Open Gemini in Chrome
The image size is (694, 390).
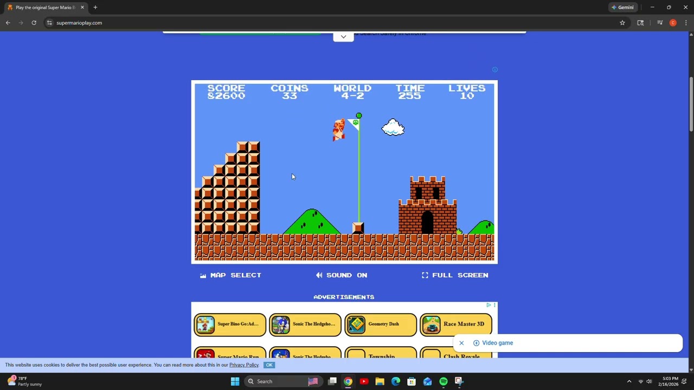[x=622, y=8]
